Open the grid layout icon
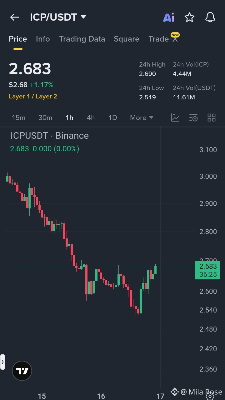The width and height of the screenshot is (225, 400). (212, 118)
